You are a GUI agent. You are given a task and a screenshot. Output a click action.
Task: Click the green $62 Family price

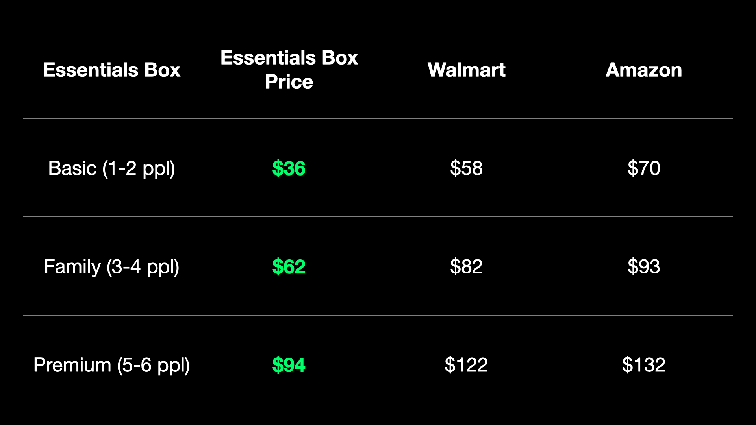point(289,267)
